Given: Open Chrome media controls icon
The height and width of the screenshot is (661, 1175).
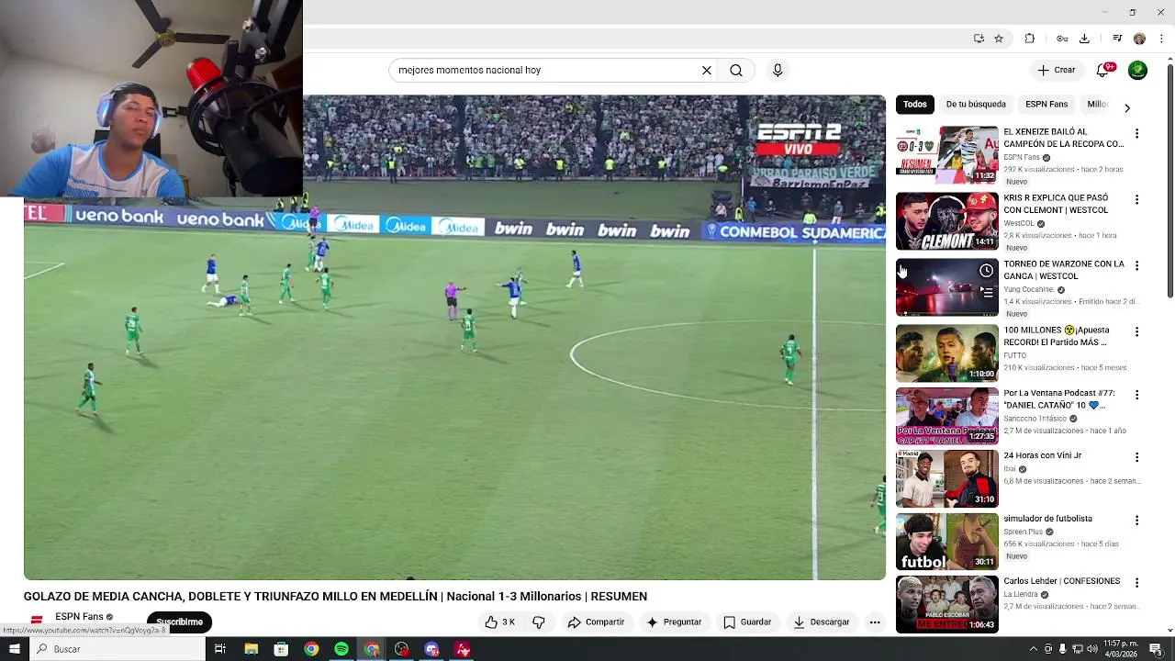Looking at the screenshot, I should tap(1117, 39).
